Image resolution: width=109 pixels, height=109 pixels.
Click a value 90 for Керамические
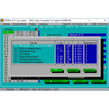pyautogui.click(x=69, y=51)
